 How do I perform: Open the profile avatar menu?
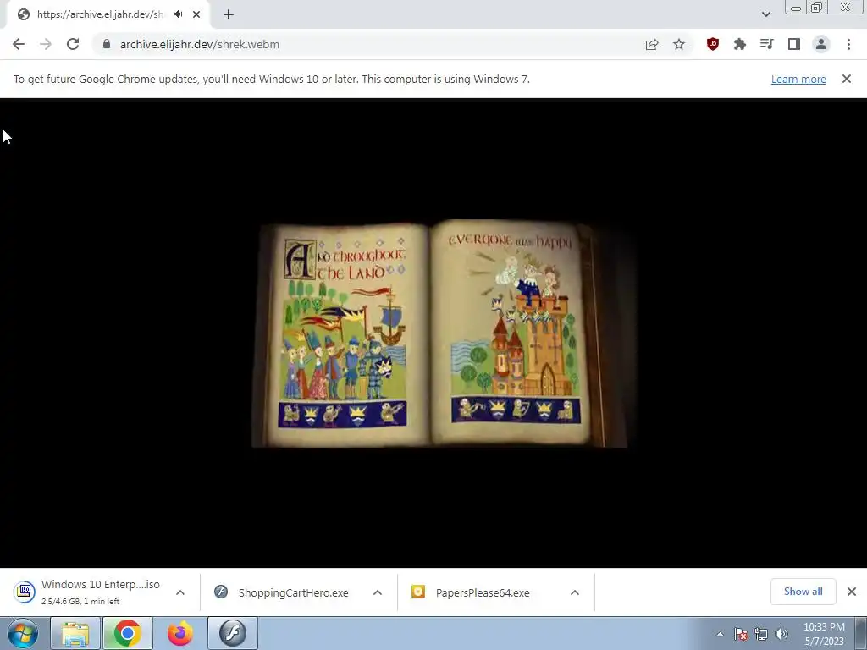tap(821, 44)
